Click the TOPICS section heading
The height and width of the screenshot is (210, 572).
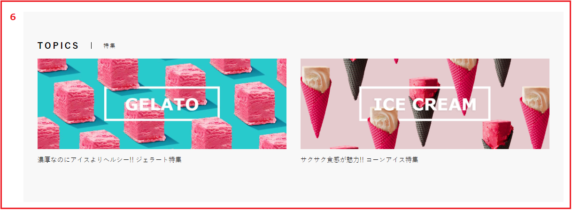58,45
